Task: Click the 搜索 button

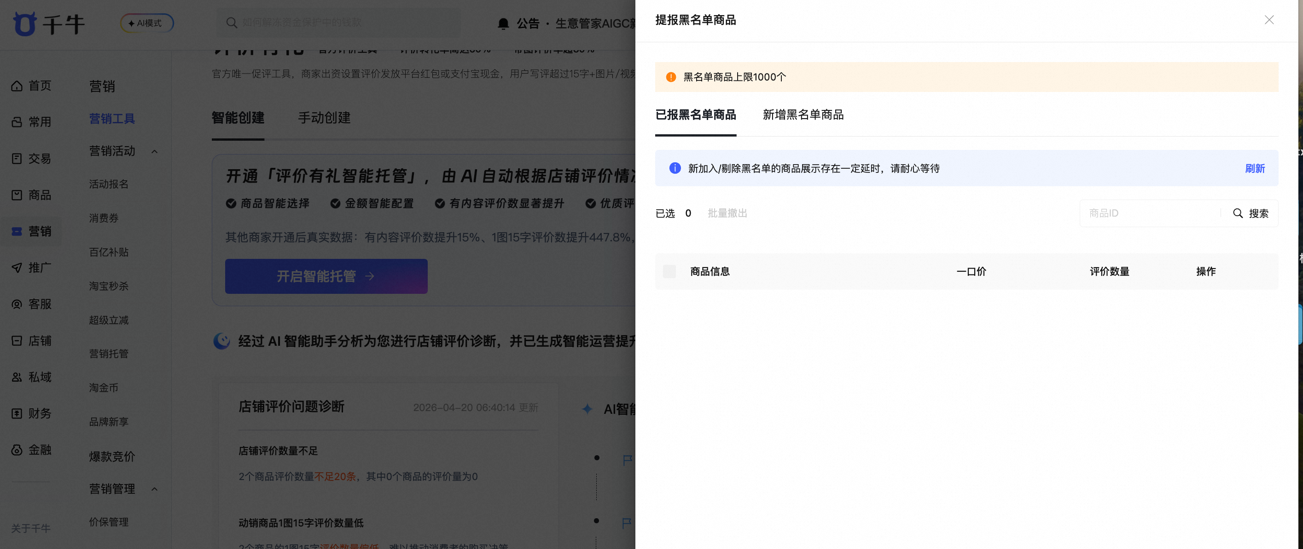Action: [1251, 213]
